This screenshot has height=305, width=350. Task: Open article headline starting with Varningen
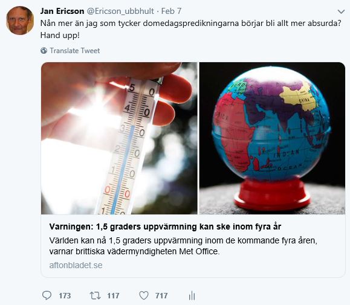click(165, 226)
